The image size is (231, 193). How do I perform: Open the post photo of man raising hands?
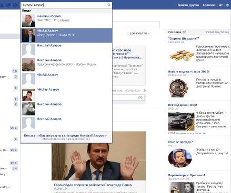(98, 162)
